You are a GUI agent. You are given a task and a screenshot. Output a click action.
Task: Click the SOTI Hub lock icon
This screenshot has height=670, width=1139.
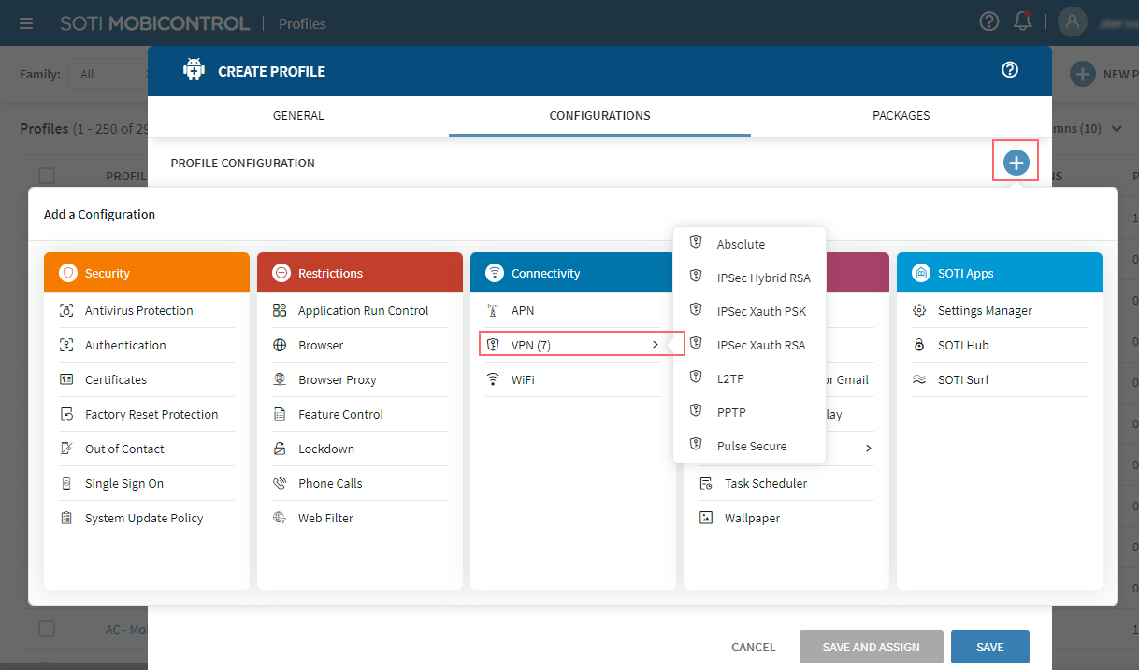(919, 345)
